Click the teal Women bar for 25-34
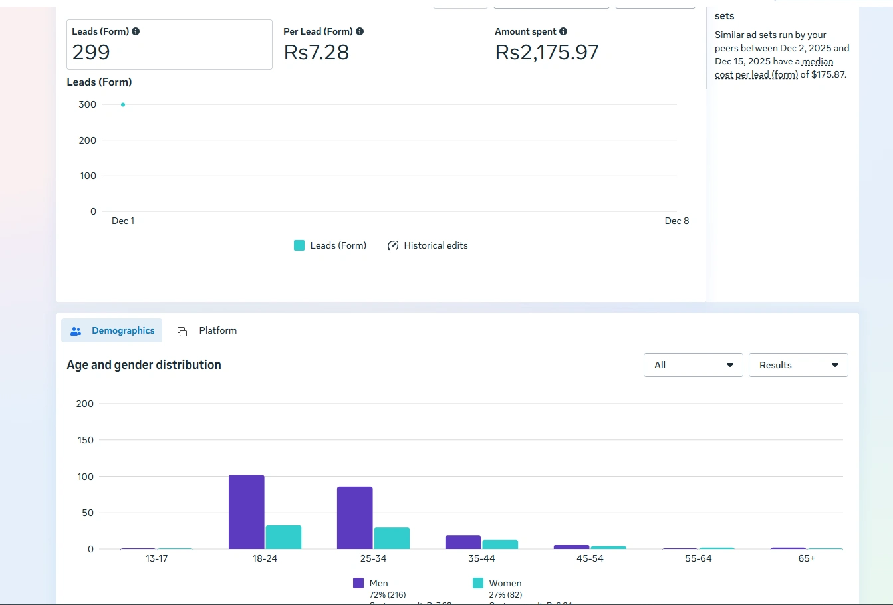 pyautogui.click(x=392, y=538)
